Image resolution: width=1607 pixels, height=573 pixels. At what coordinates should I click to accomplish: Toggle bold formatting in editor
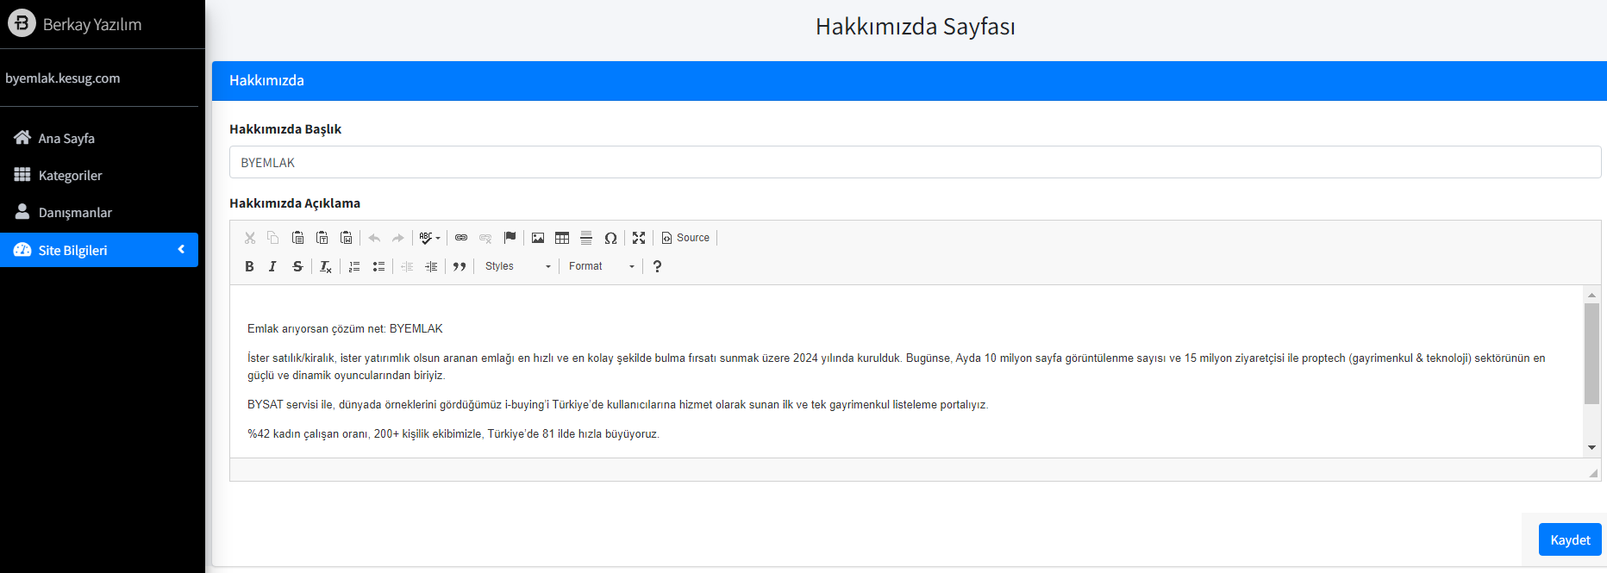pyautogui.click(x=249, y=266)
